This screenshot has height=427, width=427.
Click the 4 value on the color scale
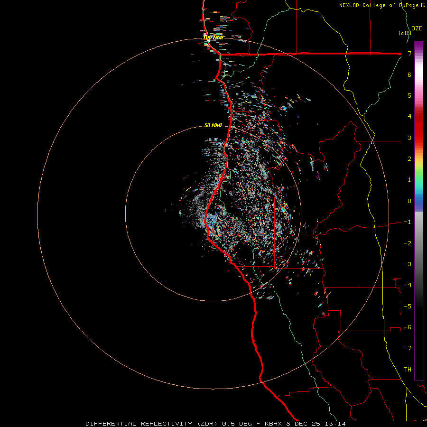[x=409, y=117]
